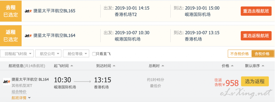Click 选为返程 to choose return flight
Screen dimensions: 275x102
255,81
